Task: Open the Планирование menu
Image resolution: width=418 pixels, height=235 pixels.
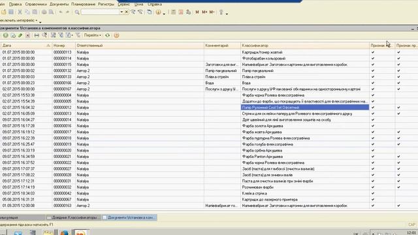Action: click(84, 5)
